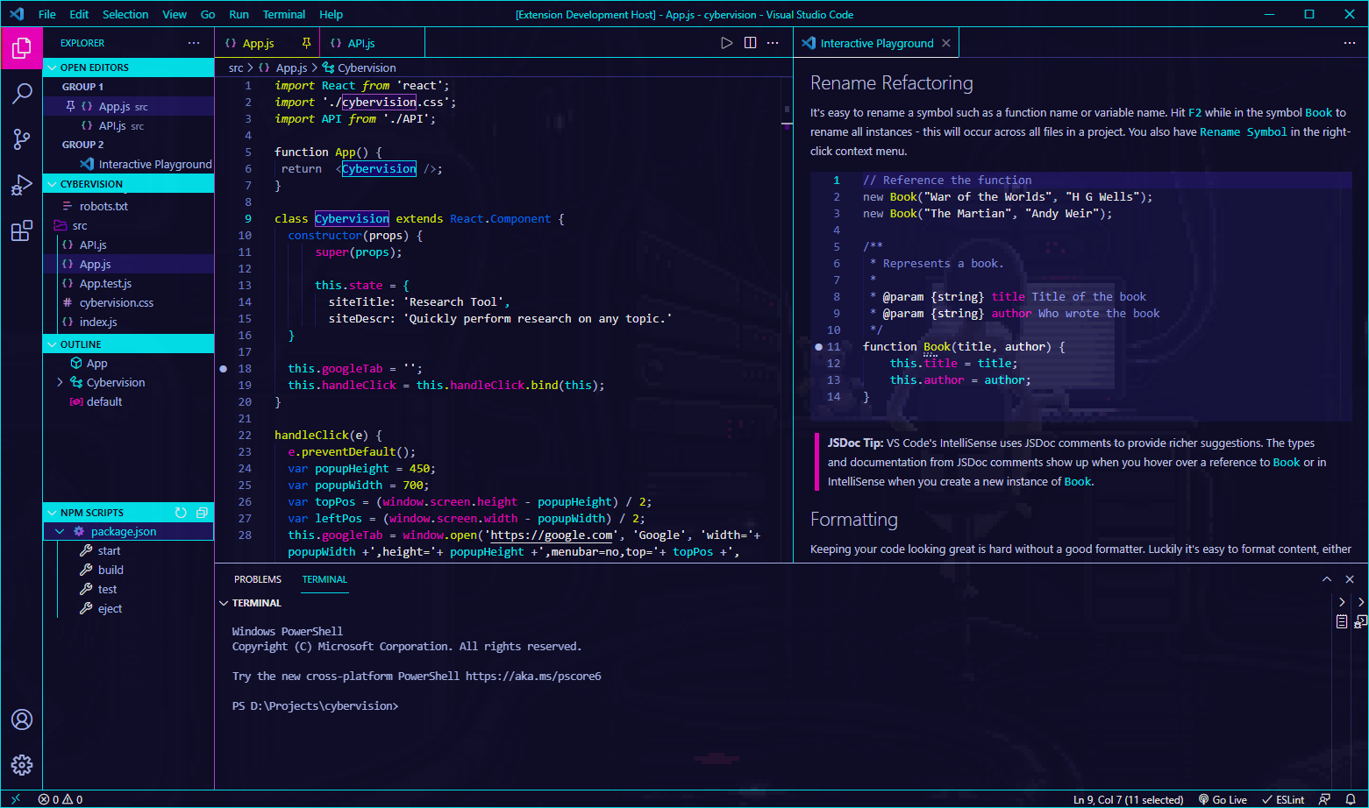This screenshot has width=1369, height=808.
Task: Open Explorer Views and More Actions ellipsis
Action: 194,43
